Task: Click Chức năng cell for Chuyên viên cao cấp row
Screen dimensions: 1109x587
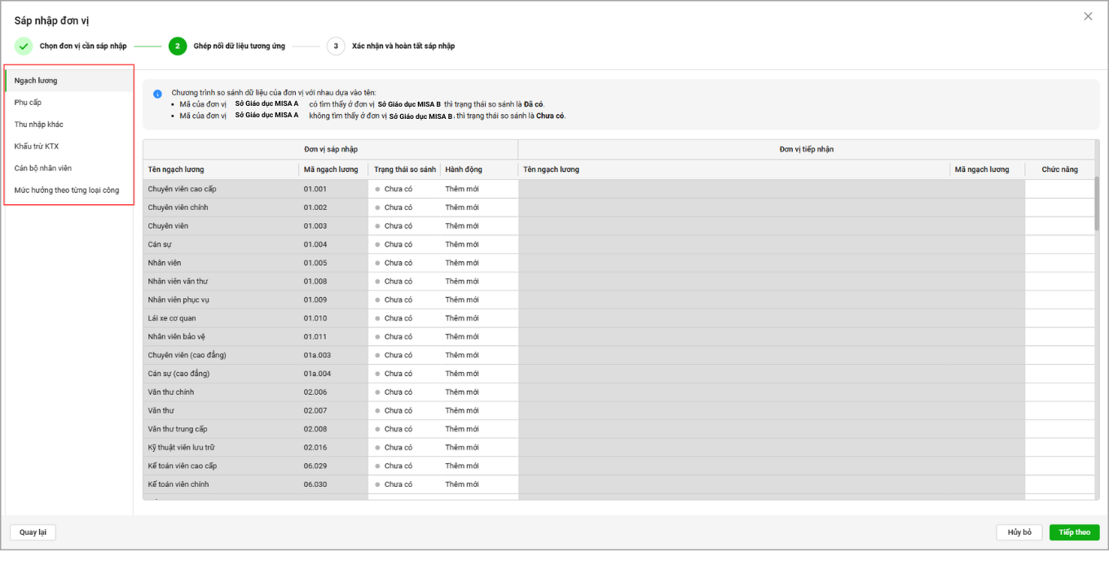Action: tap(1059, 189)
